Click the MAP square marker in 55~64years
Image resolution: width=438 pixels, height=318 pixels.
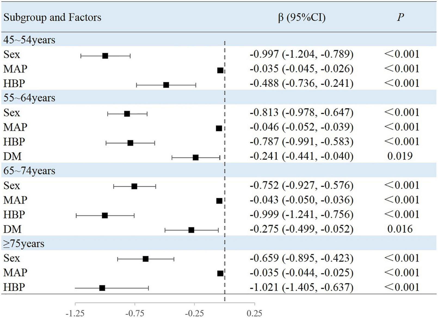[219, 128]
